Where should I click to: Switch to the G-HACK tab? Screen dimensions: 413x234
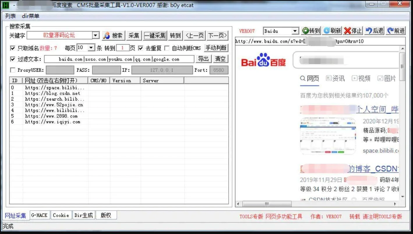(x=39, y=215)
